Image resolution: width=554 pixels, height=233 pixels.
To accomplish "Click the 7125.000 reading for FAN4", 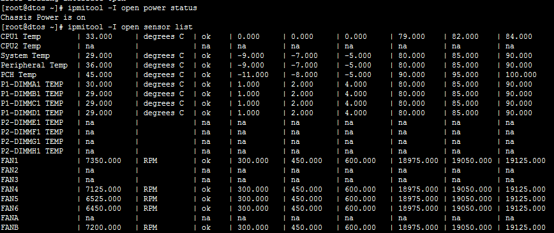I will tap(103, 189).
